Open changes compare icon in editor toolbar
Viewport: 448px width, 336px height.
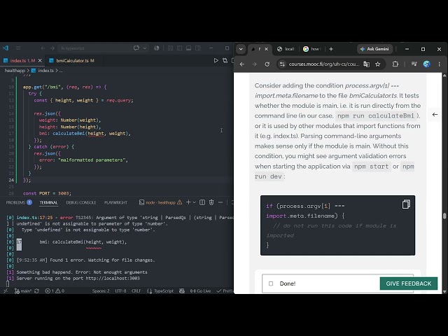pos(225,61)
